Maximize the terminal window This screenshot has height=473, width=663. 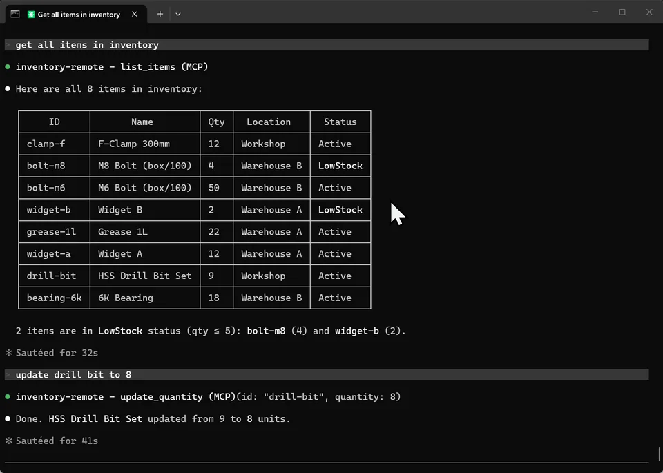click(622, 12)
